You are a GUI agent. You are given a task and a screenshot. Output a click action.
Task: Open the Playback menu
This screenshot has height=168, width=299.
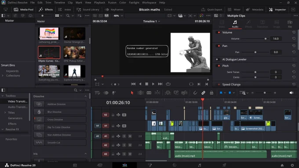[99, 3]
